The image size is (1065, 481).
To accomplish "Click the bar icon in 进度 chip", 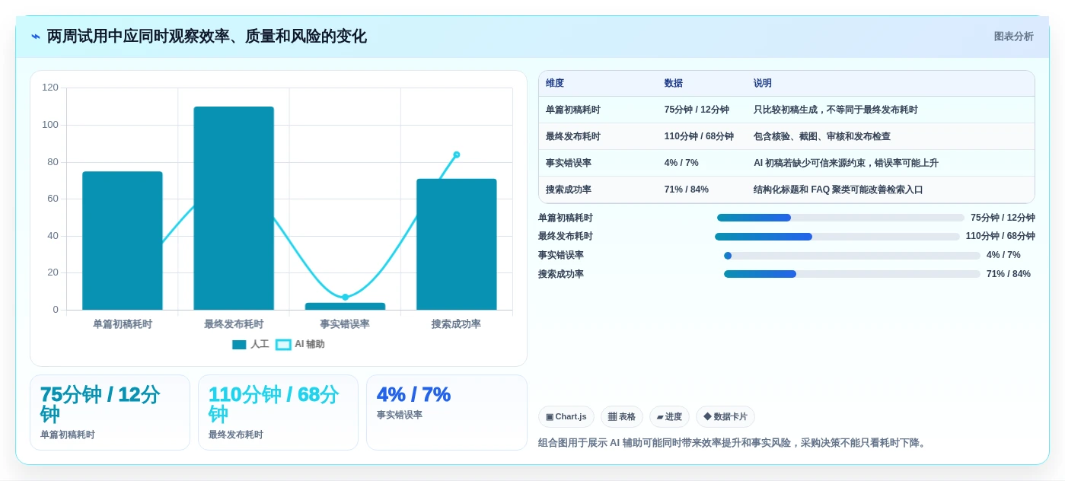I will point(660,417).
